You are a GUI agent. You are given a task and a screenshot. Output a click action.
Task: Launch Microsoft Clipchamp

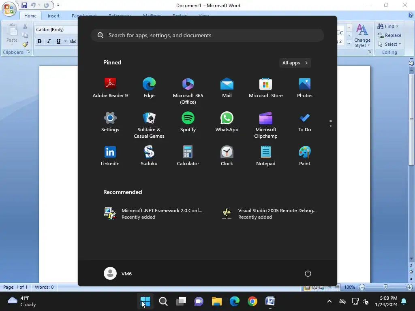click(x=266, y=125)
